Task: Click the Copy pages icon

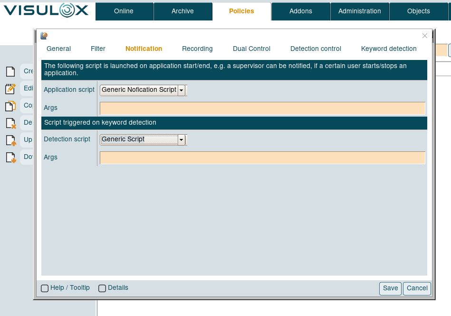Action: point(10,106)
